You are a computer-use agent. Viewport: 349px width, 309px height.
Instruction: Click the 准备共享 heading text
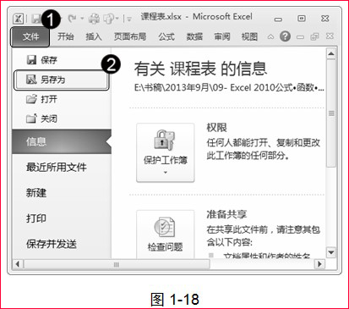(226, 214)
